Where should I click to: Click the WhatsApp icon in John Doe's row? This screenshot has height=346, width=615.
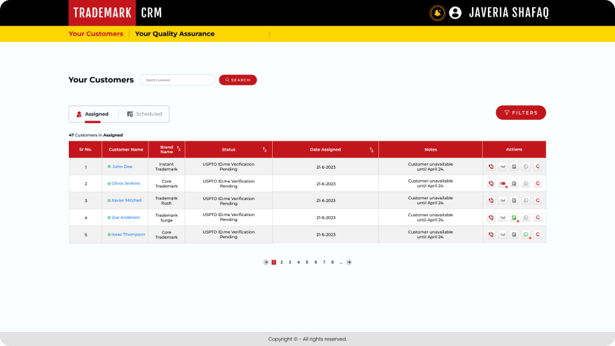pos(525,167)
